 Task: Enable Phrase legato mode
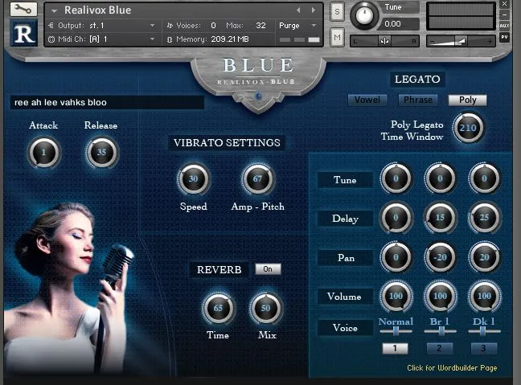pyautogui.click(x=417, y=100)
